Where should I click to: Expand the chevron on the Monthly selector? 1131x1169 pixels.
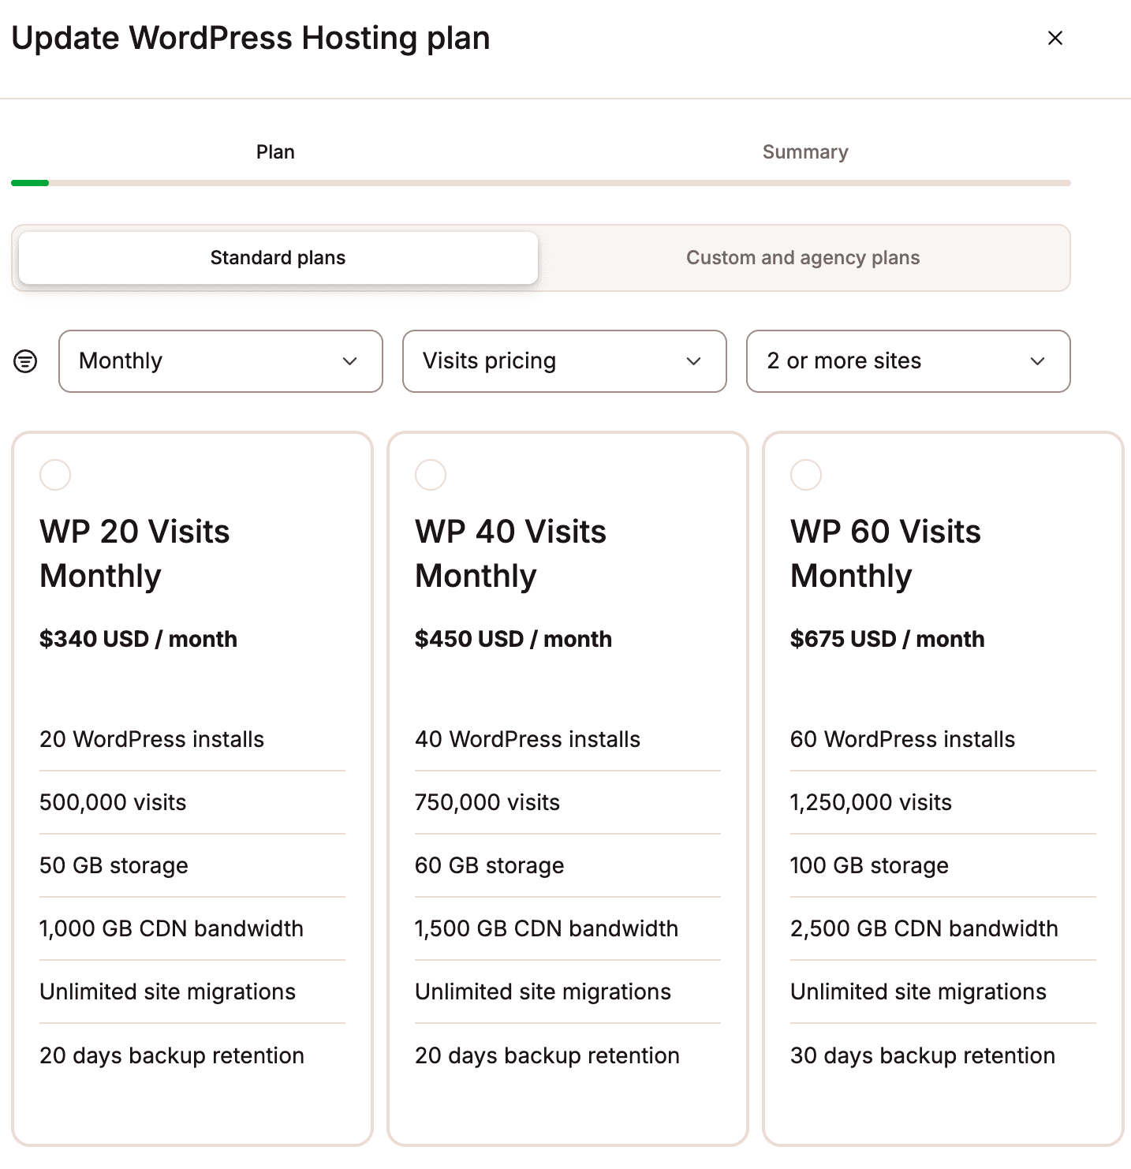pyautogui.click(x=350, y=361)
